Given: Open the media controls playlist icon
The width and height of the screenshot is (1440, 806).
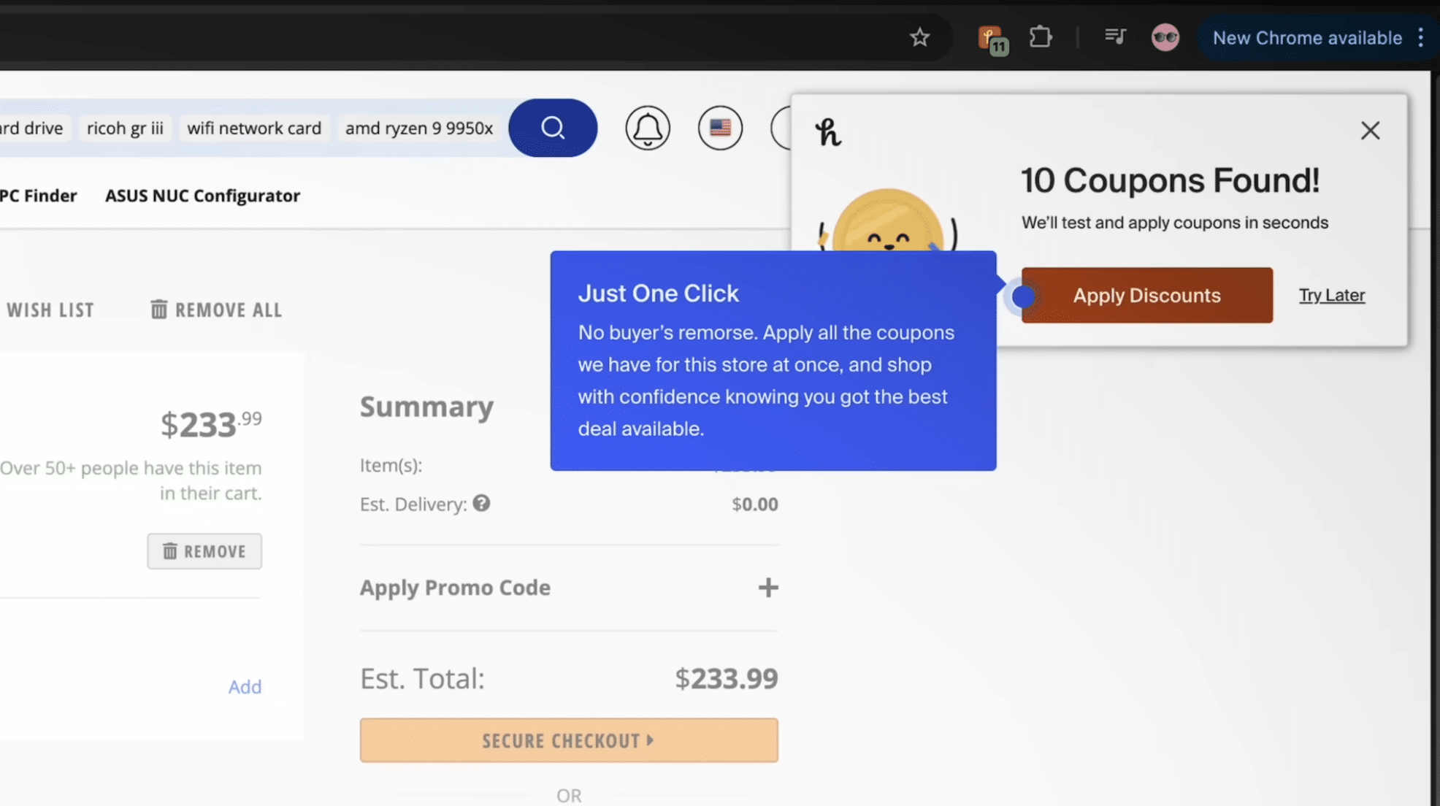Looking at the screenshot, I should (1115, 37).
